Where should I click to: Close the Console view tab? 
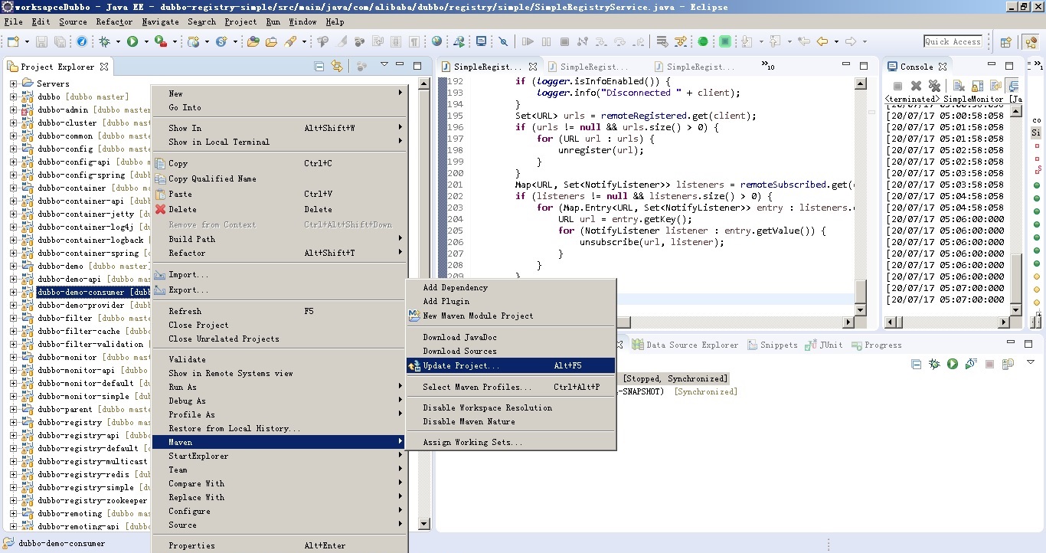(x=943, y=67)
